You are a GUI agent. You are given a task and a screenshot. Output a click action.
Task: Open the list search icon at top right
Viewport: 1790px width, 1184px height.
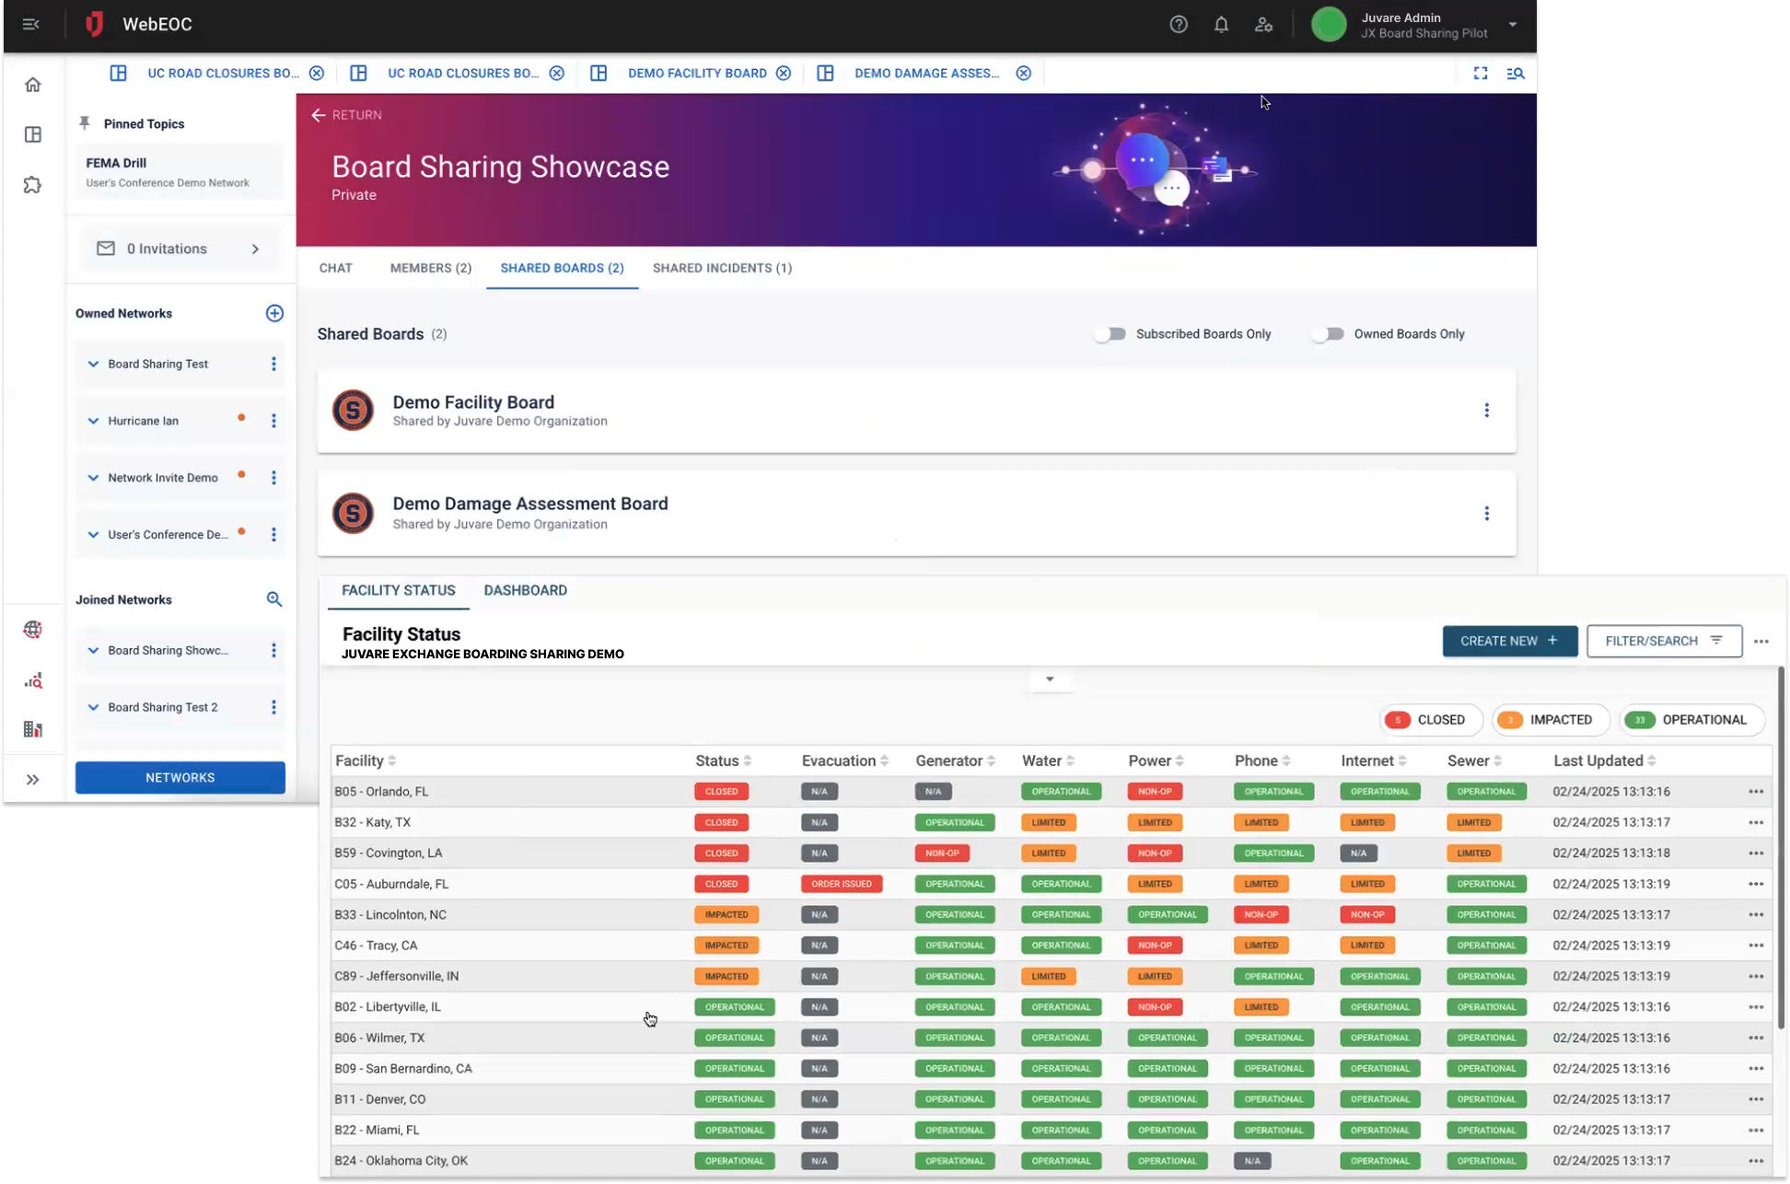1516,73
